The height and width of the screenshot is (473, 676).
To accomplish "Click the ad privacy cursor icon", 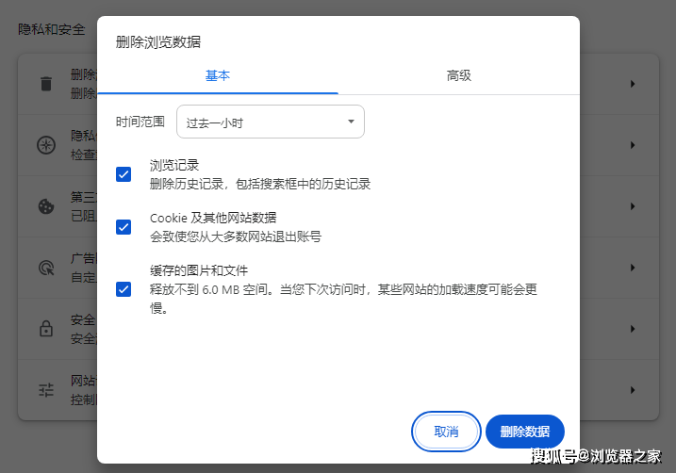I will [46, 268].
